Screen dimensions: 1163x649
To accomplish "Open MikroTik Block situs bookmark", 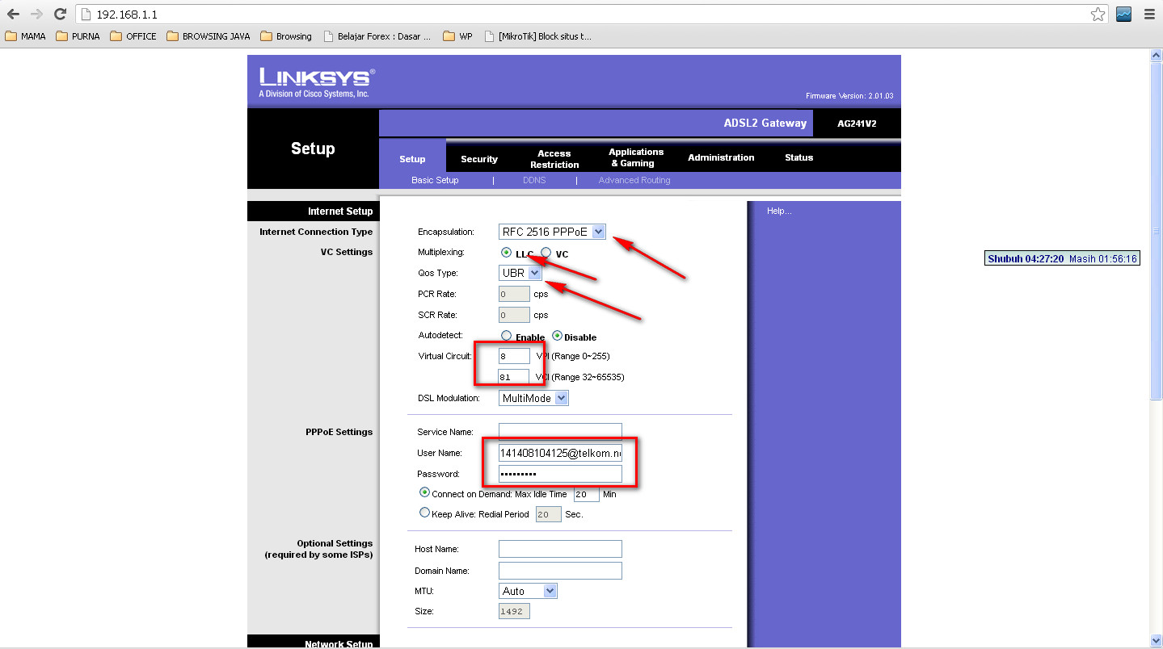I will pos(537,36).
